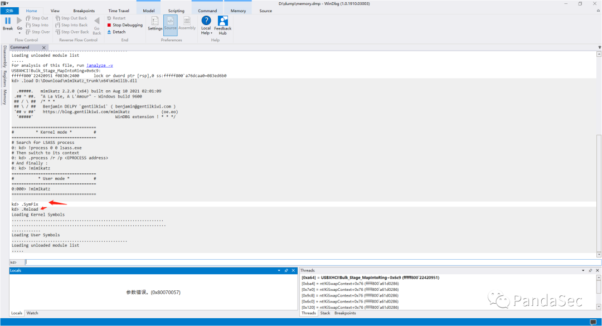Open the document tabs overflow dropdown
Screen dimensions: 602x326
point(599,47)
